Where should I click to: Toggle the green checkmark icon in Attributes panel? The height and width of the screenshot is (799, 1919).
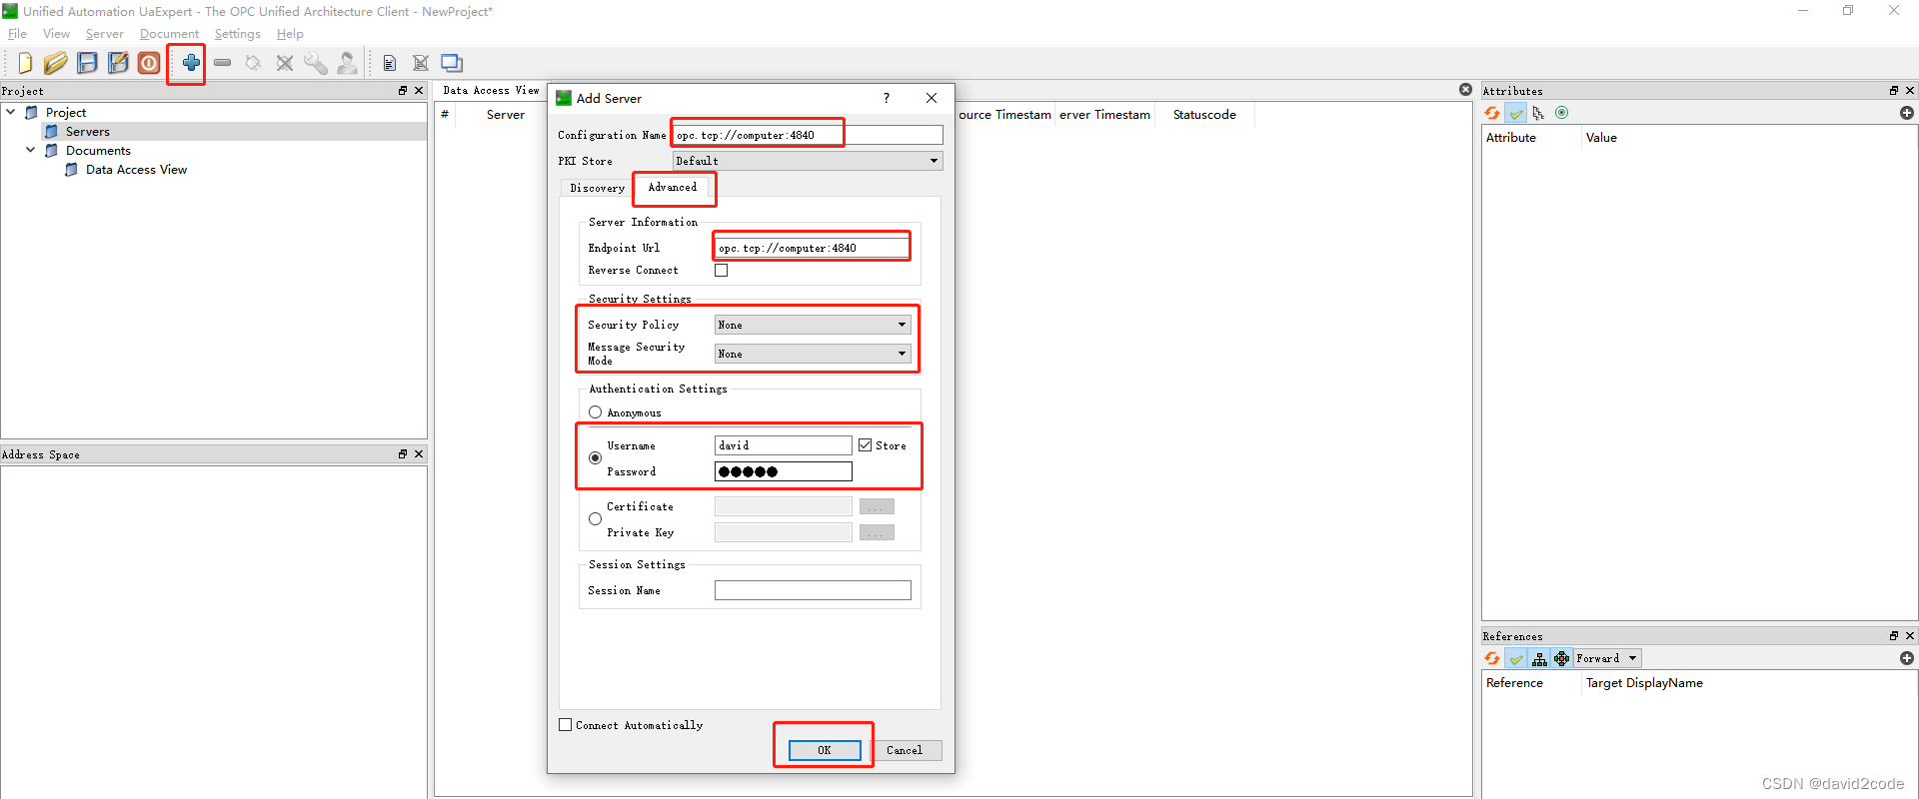(x=1516, y=113)
